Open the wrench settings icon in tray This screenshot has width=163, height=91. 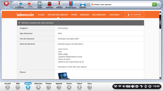pos(115,86)
